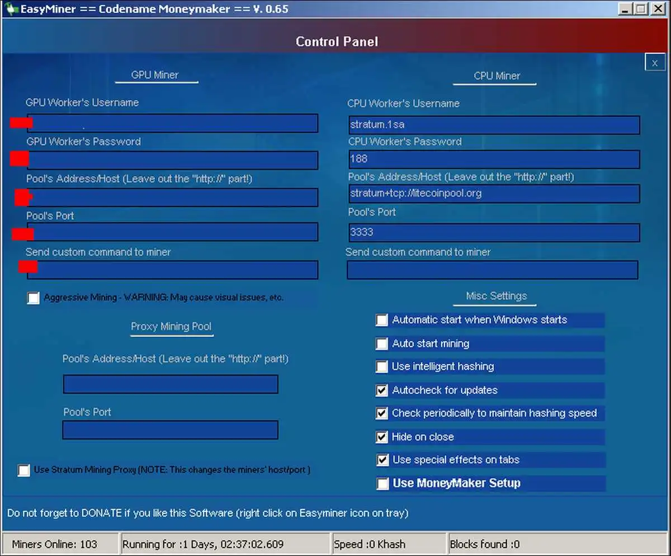Uncheck Hide on close
The width and height of the screenshot is (671, 556).
pos(382,437)
